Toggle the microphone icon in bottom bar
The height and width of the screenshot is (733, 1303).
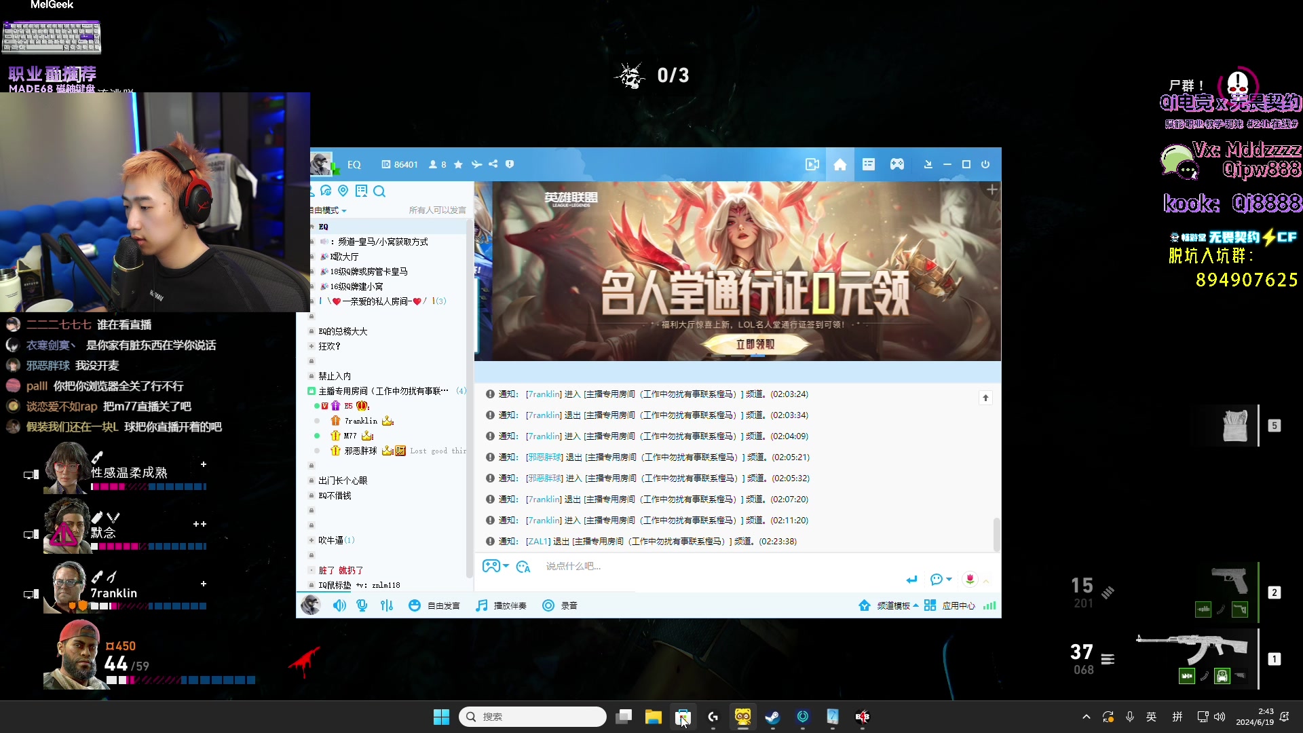point(362,605)
